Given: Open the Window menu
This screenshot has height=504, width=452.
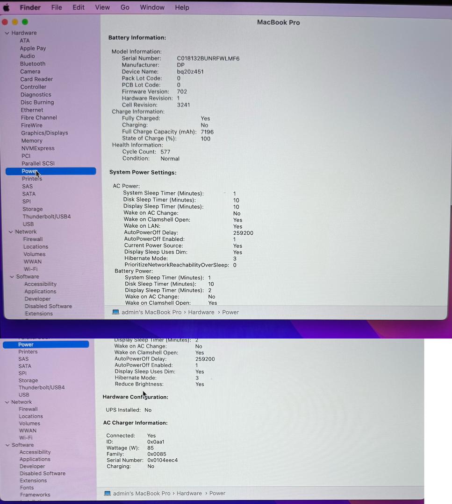Looking at the screenshot, I should (x=152, y=7).
